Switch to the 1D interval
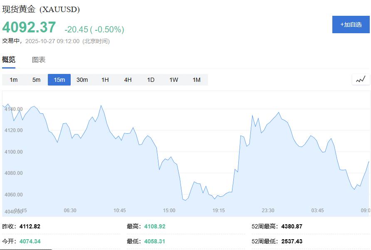Viewport: 371px width, 250px height. [150, 79]
